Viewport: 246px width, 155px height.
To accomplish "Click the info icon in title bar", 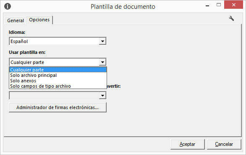I will pyautogui.click(x=8, y=6).
